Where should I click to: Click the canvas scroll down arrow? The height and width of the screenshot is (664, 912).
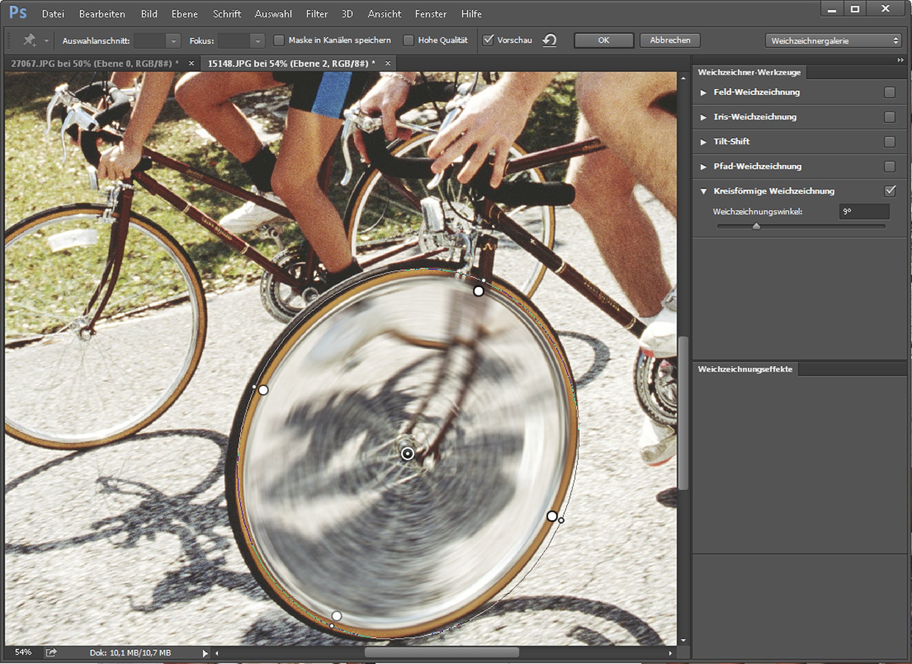pyautogui.click(x=683, y=640)
